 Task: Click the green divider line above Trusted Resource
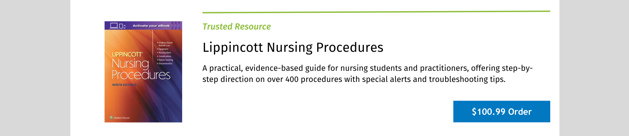[x=376, y=12]
